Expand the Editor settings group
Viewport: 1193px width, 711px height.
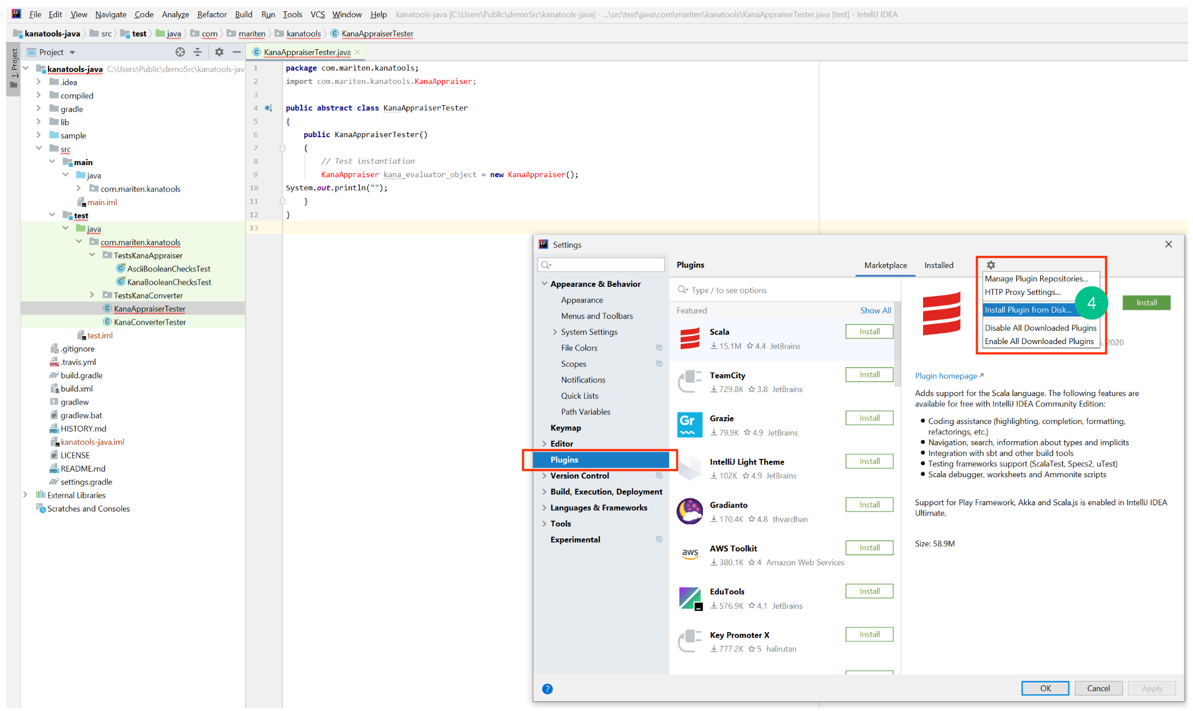coord(544,444)
